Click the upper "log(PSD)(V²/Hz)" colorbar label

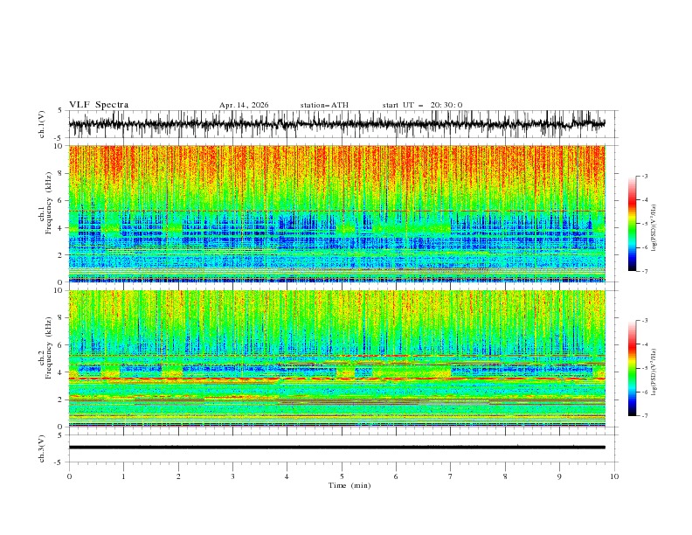(x=654, y=228)
